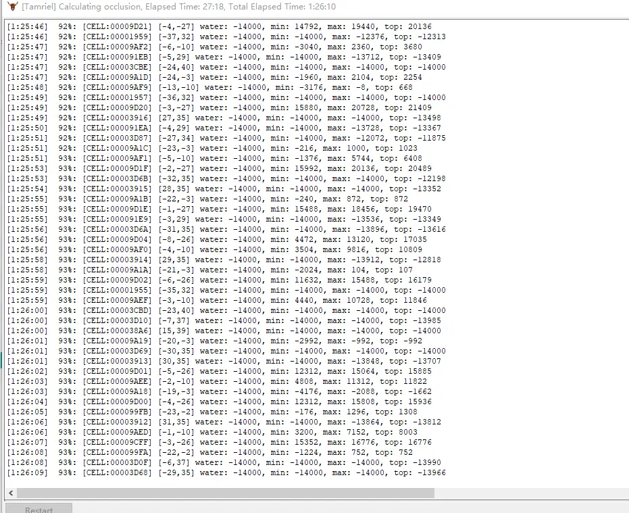The image size is (629, 513).
Task: Select the log line for CELL:00009AF9
Action: click(210, 87)
